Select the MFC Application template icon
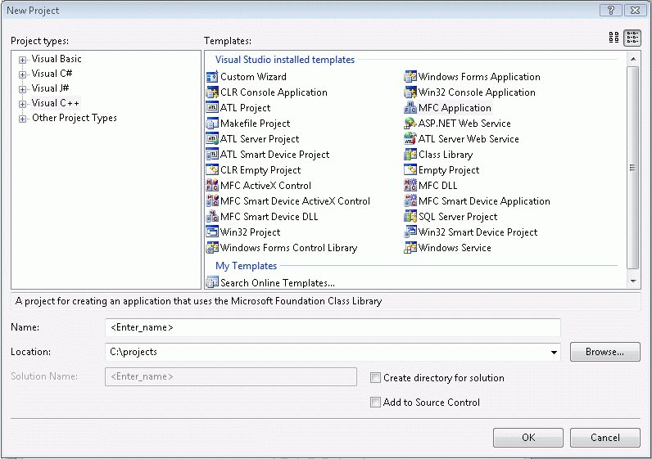 (411, 108)
